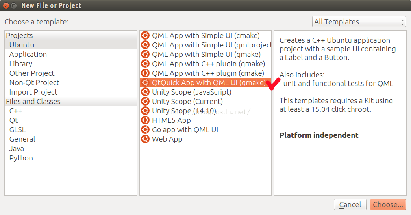The width and height of the screenshot is (411, 215).
Task: Choose template QML App with C++ plugin (cmake)
Action: (x=205, y=73)
